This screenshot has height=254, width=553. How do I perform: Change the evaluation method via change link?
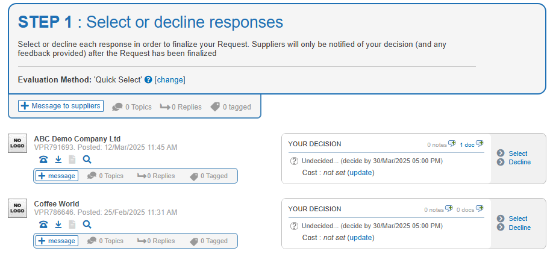(170, 80)
